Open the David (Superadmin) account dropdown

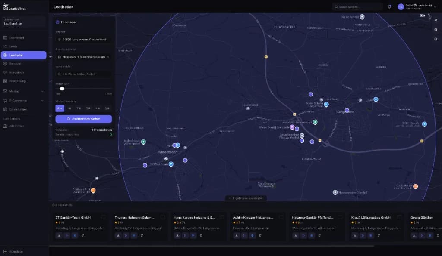tap(417, 7)
